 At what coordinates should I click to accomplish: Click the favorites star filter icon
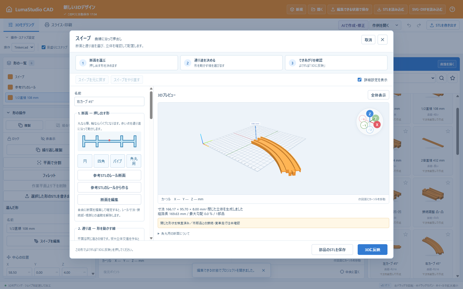(453, 78)
